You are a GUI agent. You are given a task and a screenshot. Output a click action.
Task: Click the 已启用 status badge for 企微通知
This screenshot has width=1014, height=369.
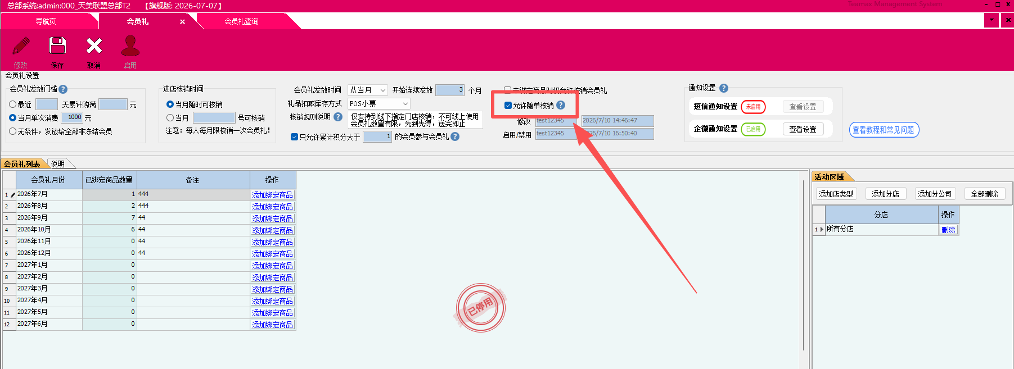(x=753, y=129)
